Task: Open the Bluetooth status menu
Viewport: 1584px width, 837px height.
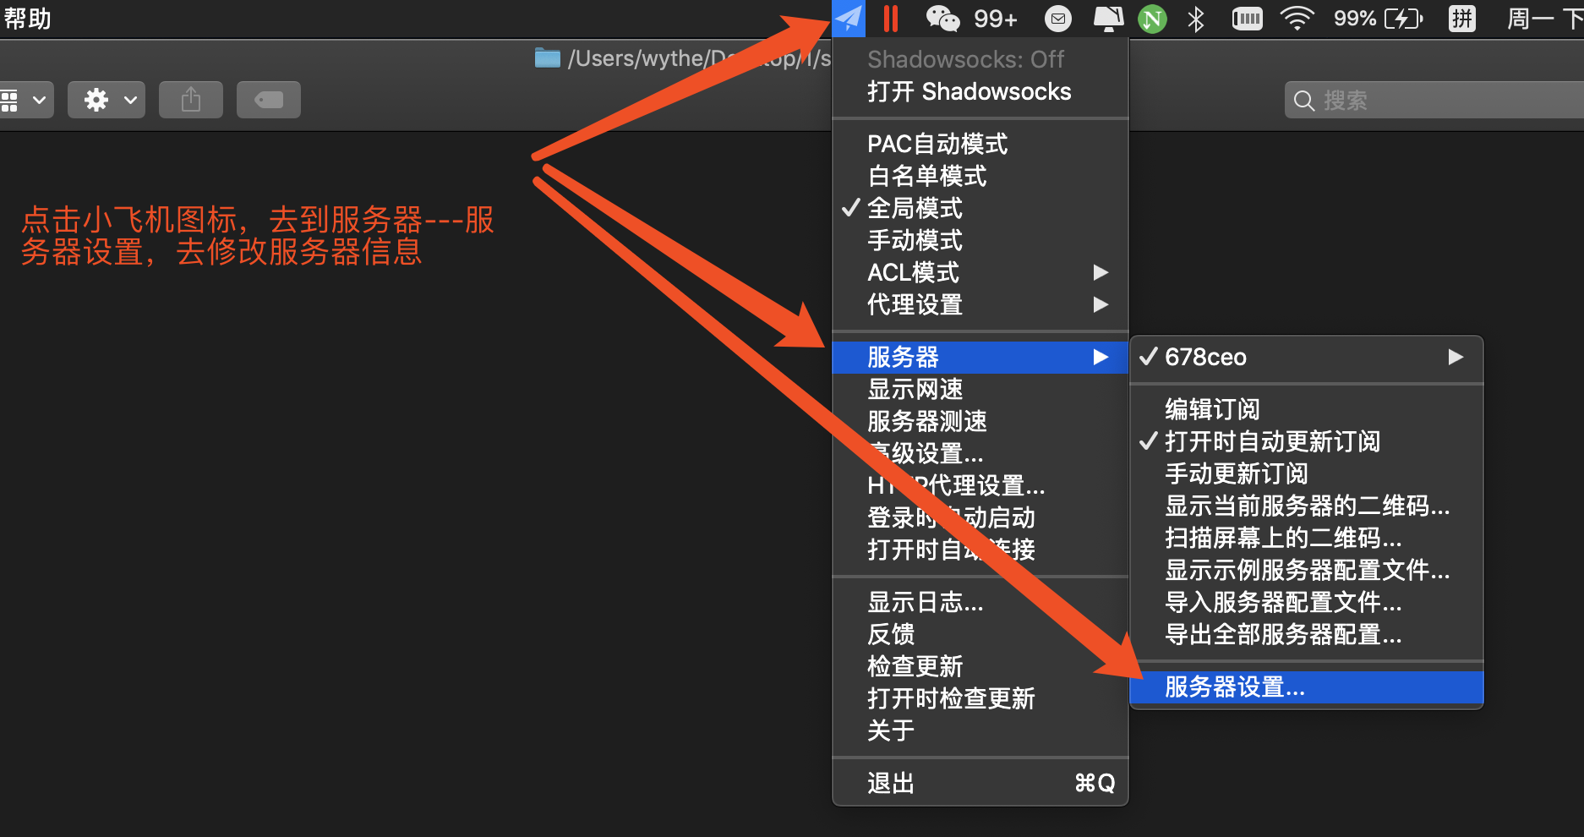Action: coord(1195,18)
